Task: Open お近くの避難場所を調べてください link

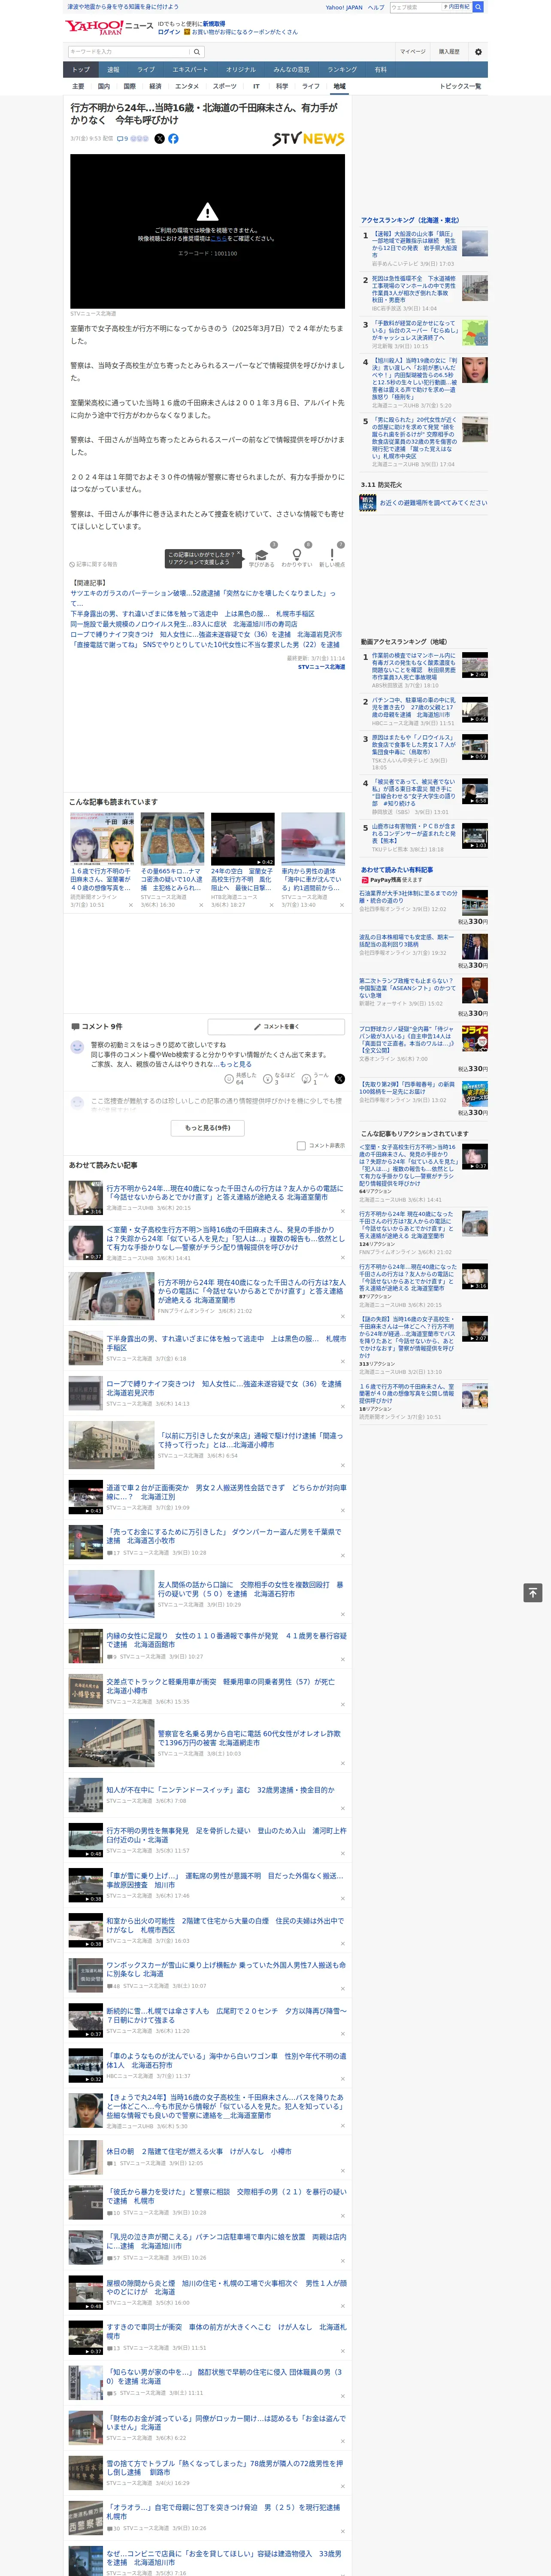Action: point(433,503)
